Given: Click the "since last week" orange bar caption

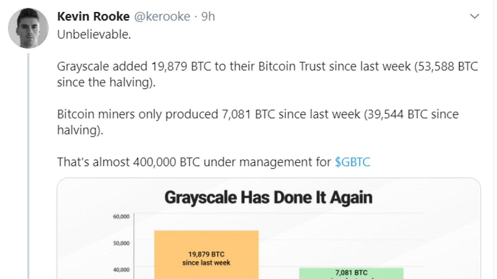Looking at the screenshot, I should coord(206,263).
